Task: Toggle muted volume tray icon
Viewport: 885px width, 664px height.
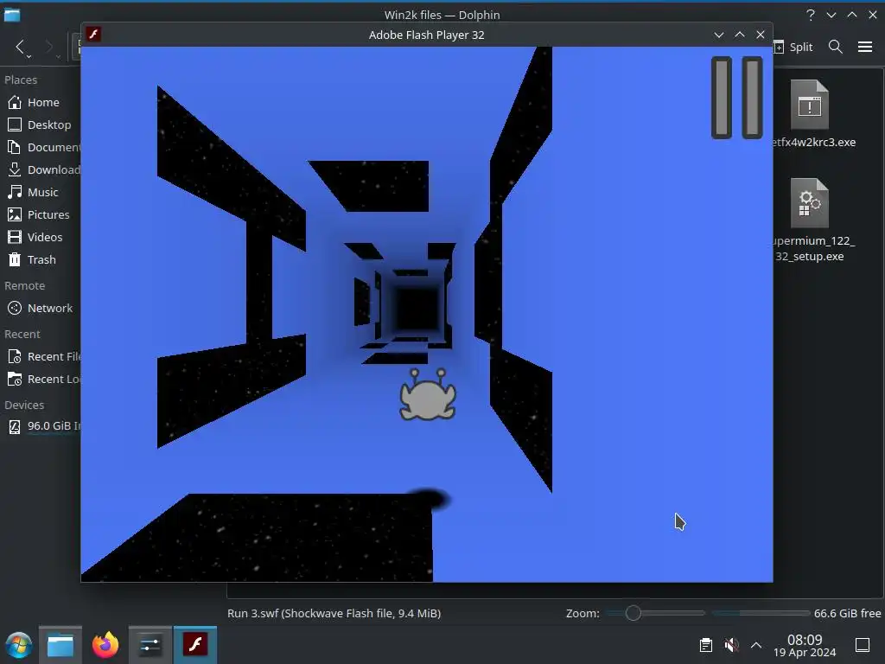Action: coord(731,645)
